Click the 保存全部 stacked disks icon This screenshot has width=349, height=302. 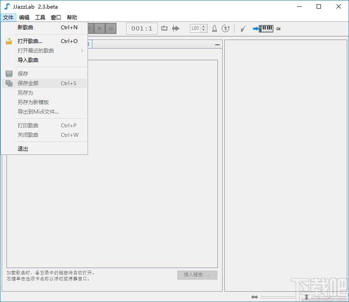tap(9, 83)
